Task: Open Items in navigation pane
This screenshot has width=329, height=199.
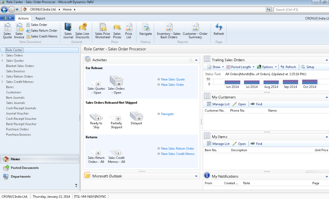Action: 10,87
